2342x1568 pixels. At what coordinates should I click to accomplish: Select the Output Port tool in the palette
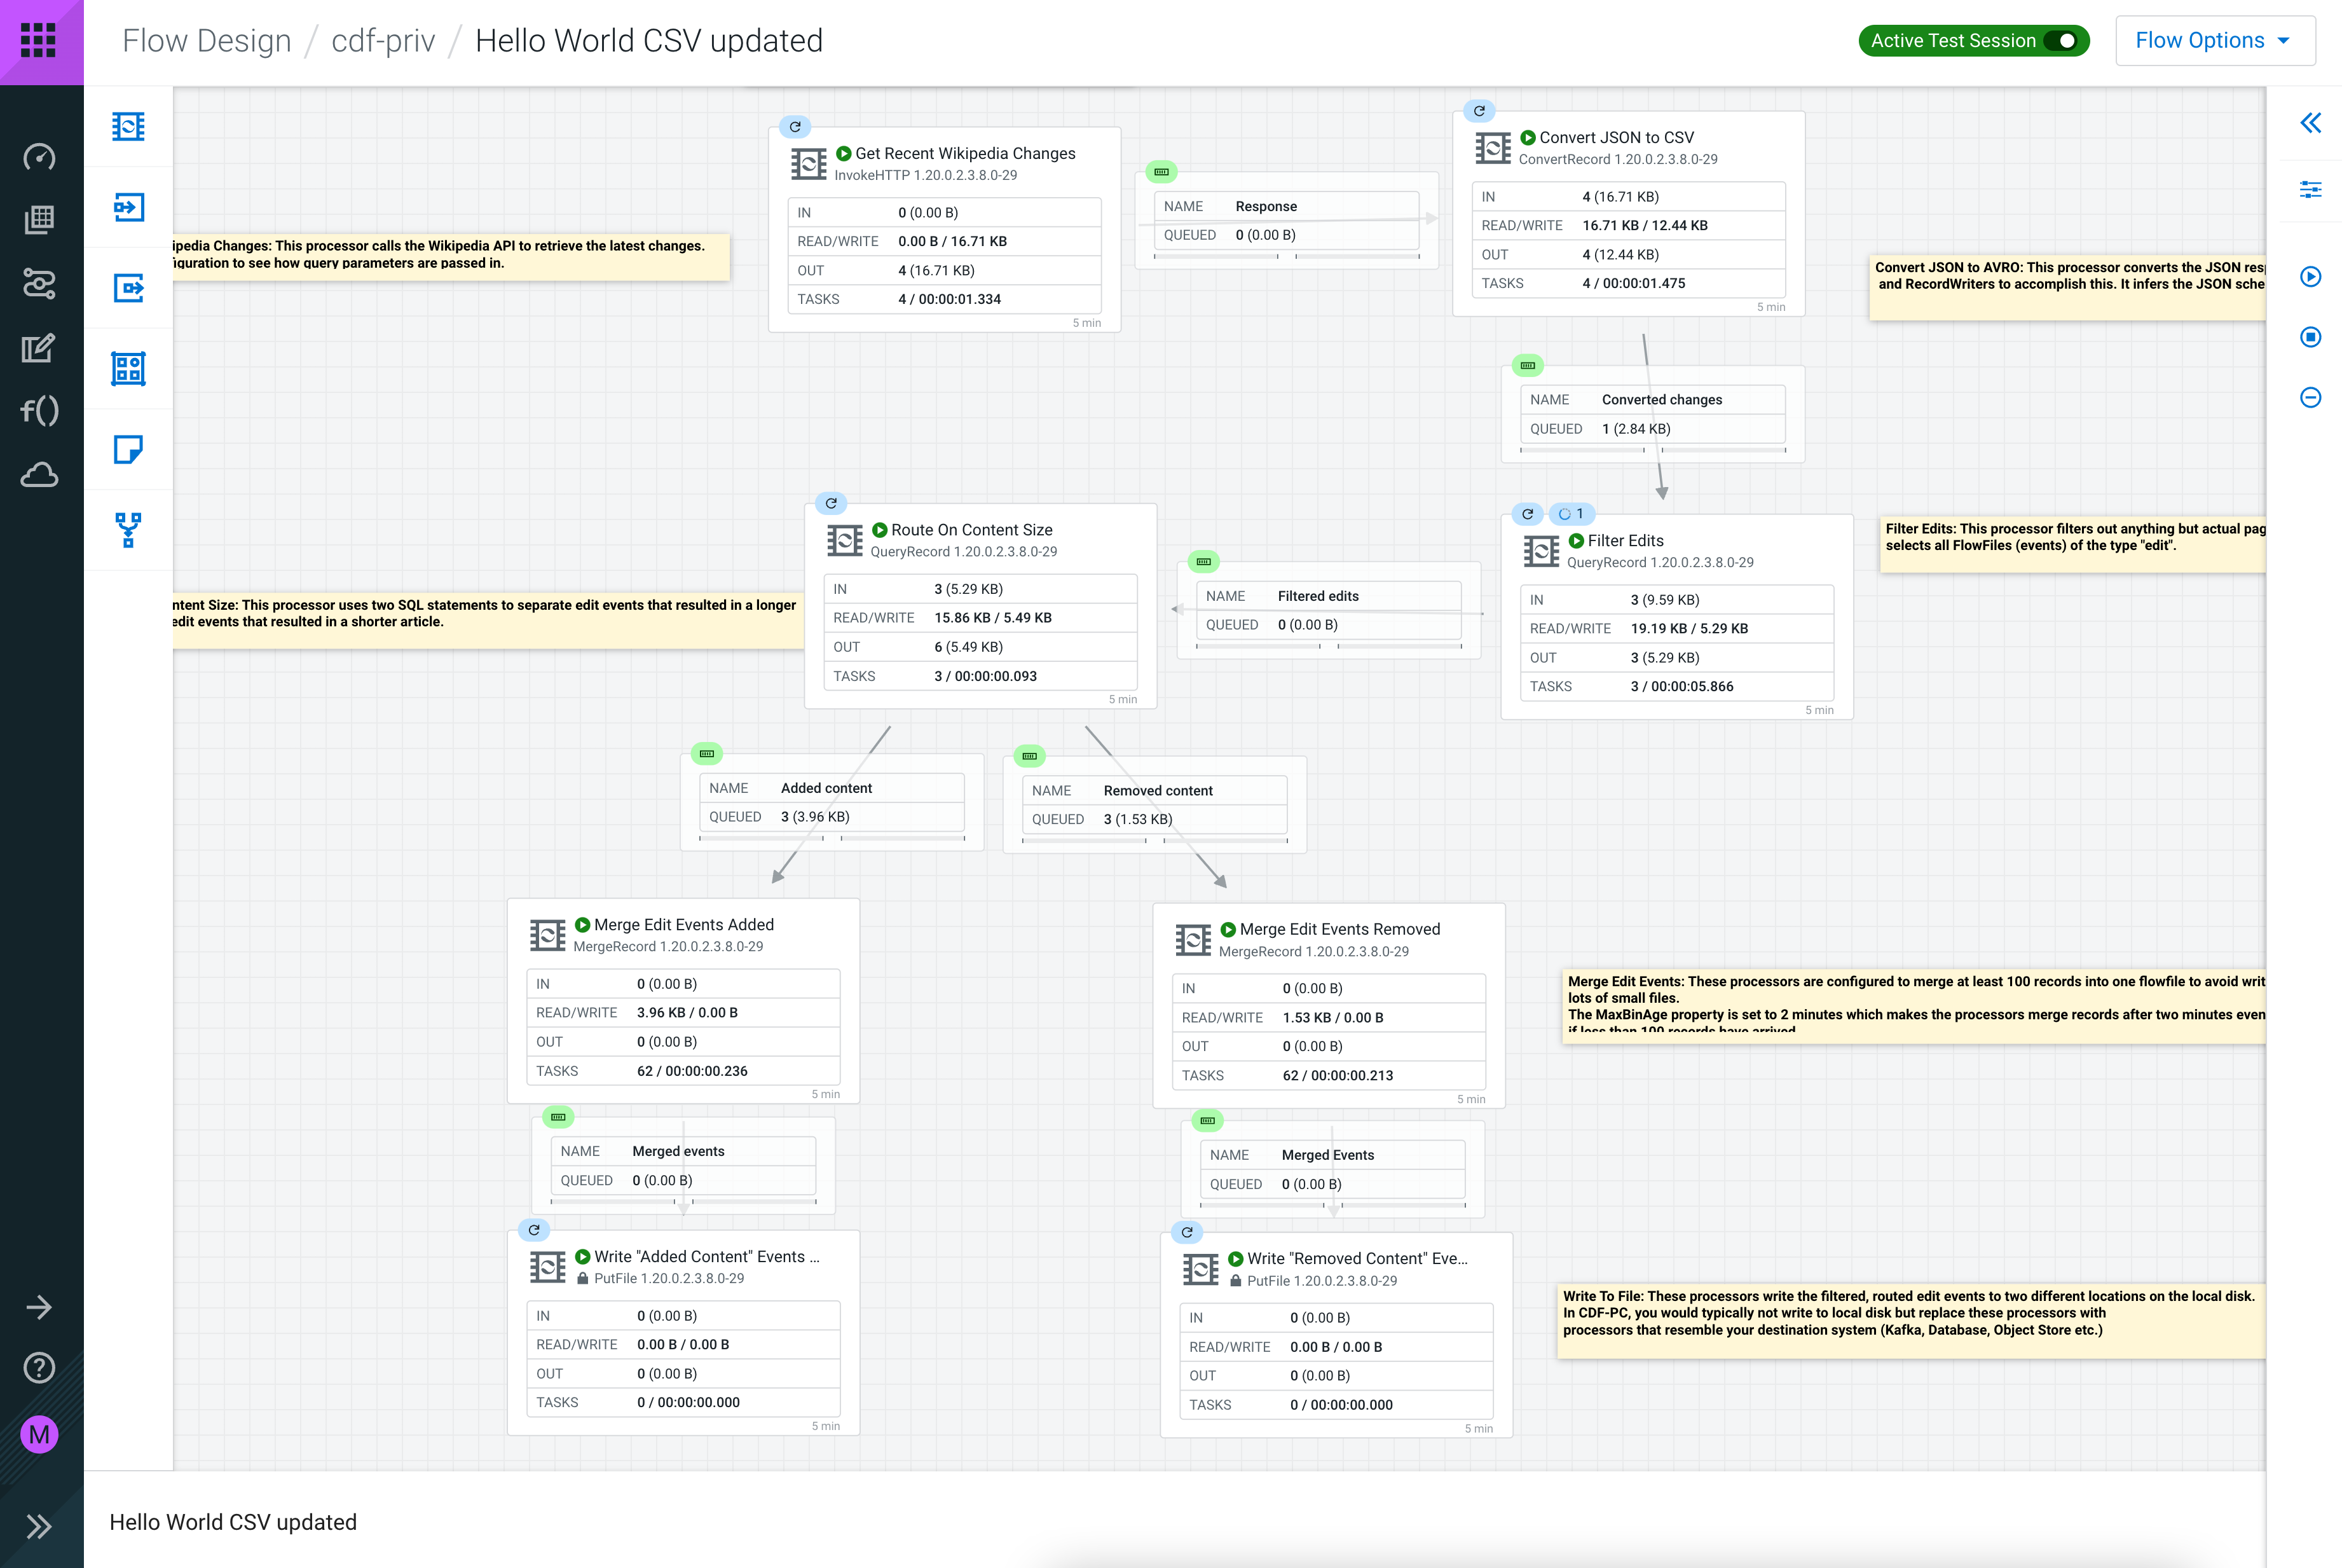[x=128, y=287]
